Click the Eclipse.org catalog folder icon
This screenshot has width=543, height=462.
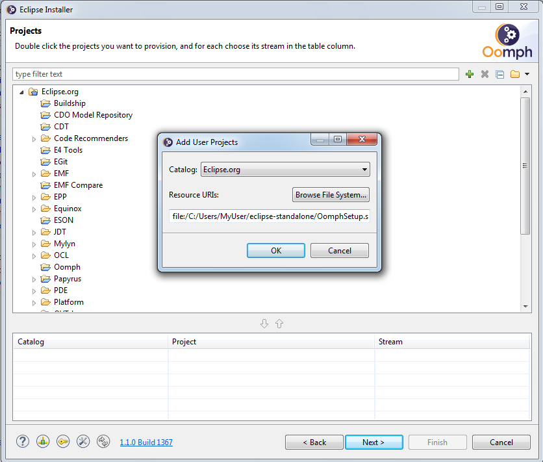[33, 92]
